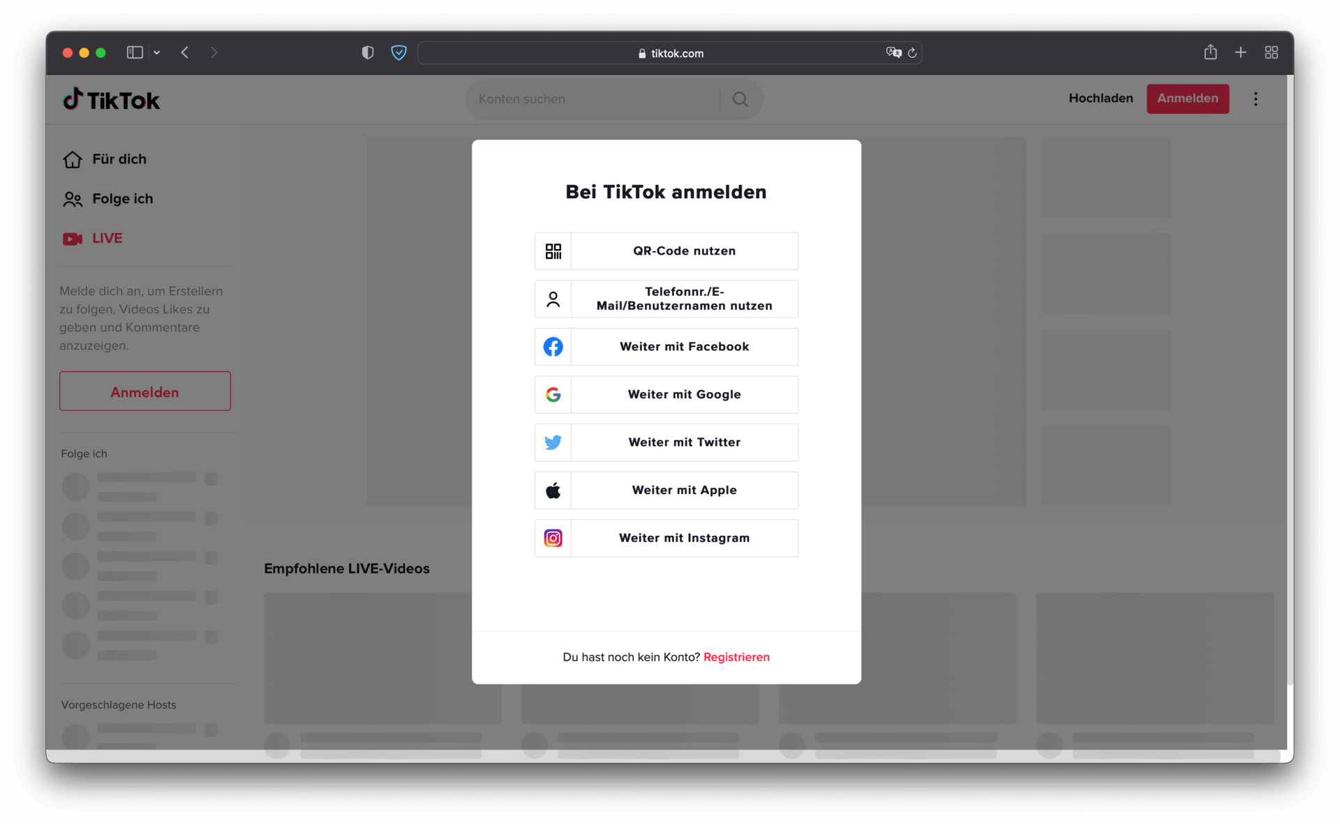Click the LIVE camera icon
The image size is (1340, 824).
[x=73, y=239]
